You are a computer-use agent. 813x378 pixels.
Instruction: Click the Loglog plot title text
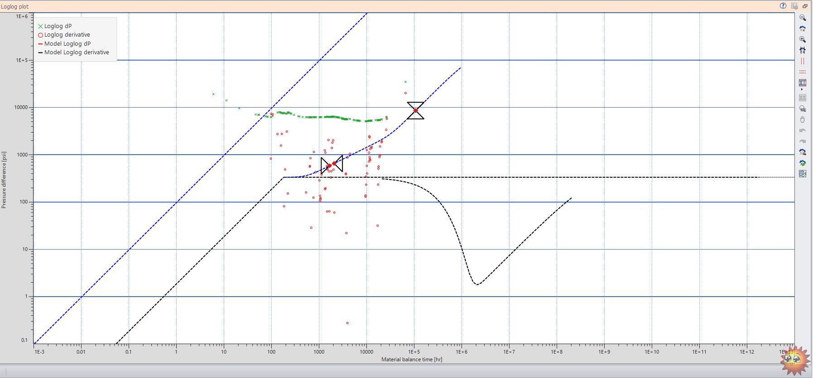(14, 7)
